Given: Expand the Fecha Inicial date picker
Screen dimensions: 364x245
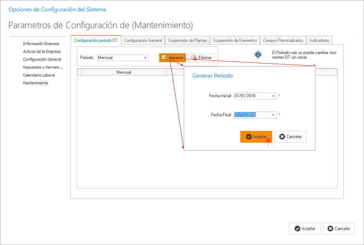Looking at the screenshot, I should (x=274, y=96).
